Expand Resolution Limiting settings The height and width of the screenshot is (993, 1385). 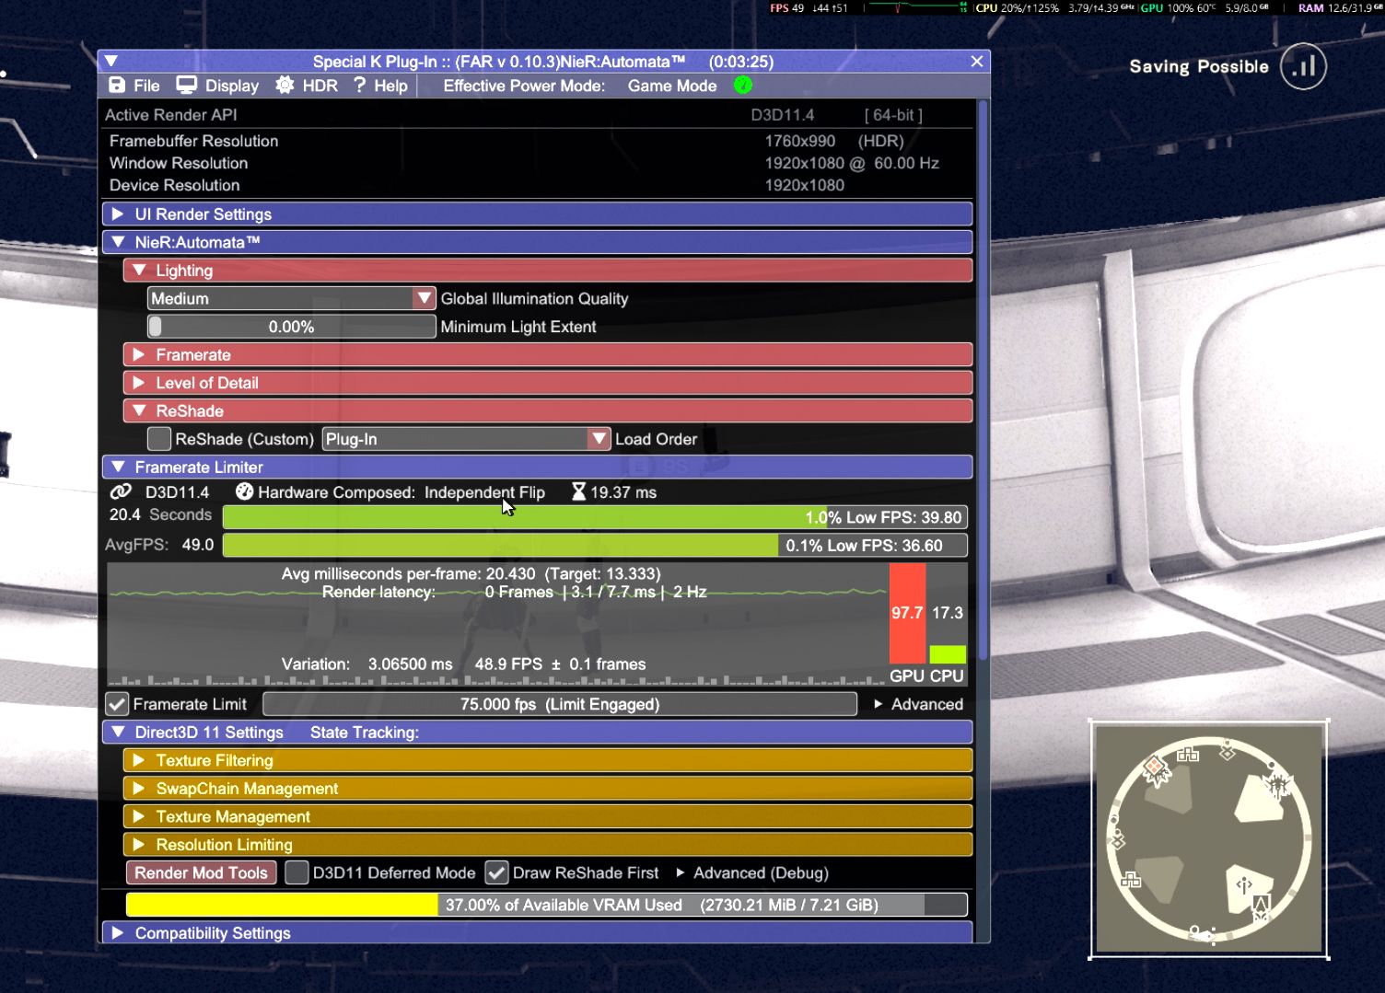click(x=548, y=845)
